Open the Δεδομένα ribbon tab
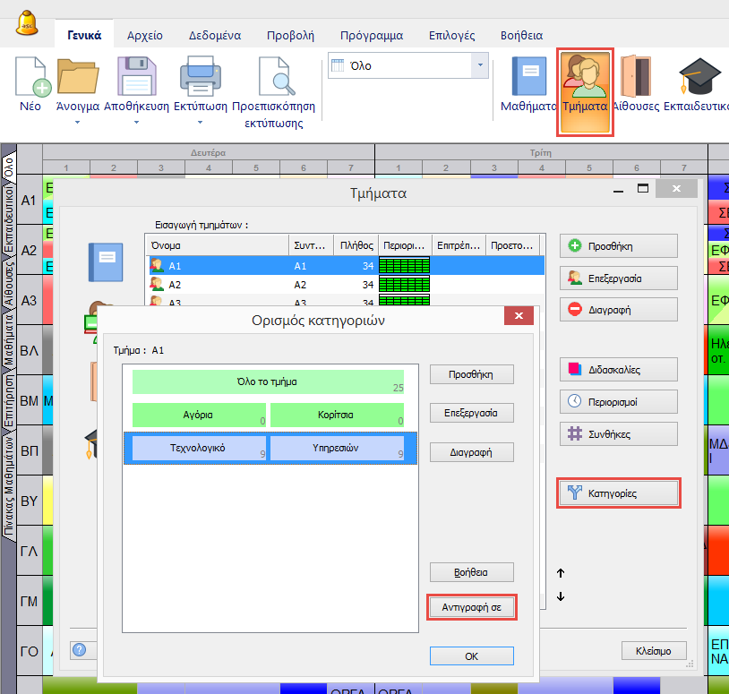The height and width of the screenshot is (694, 729). click(214, 36)
